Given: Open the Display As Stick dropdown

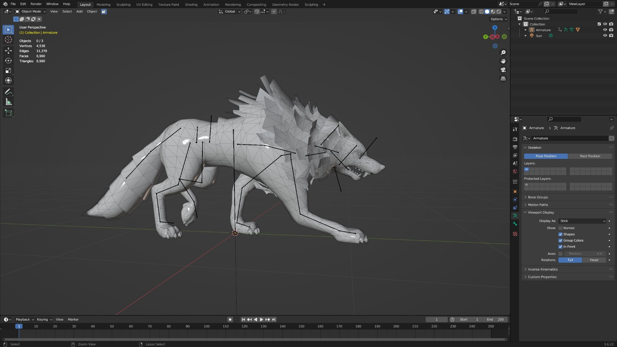Looking at the screenshot, I should click(x=582, y=221).
